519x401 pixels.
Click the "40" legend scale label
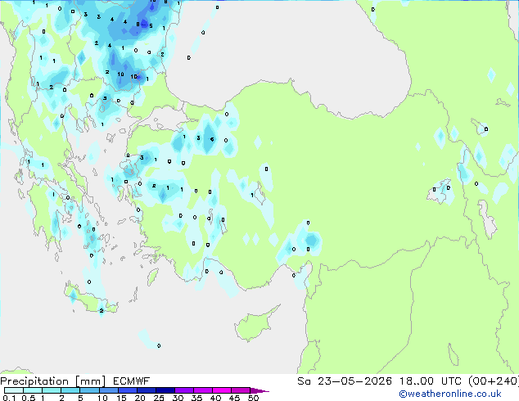(215, 398)
